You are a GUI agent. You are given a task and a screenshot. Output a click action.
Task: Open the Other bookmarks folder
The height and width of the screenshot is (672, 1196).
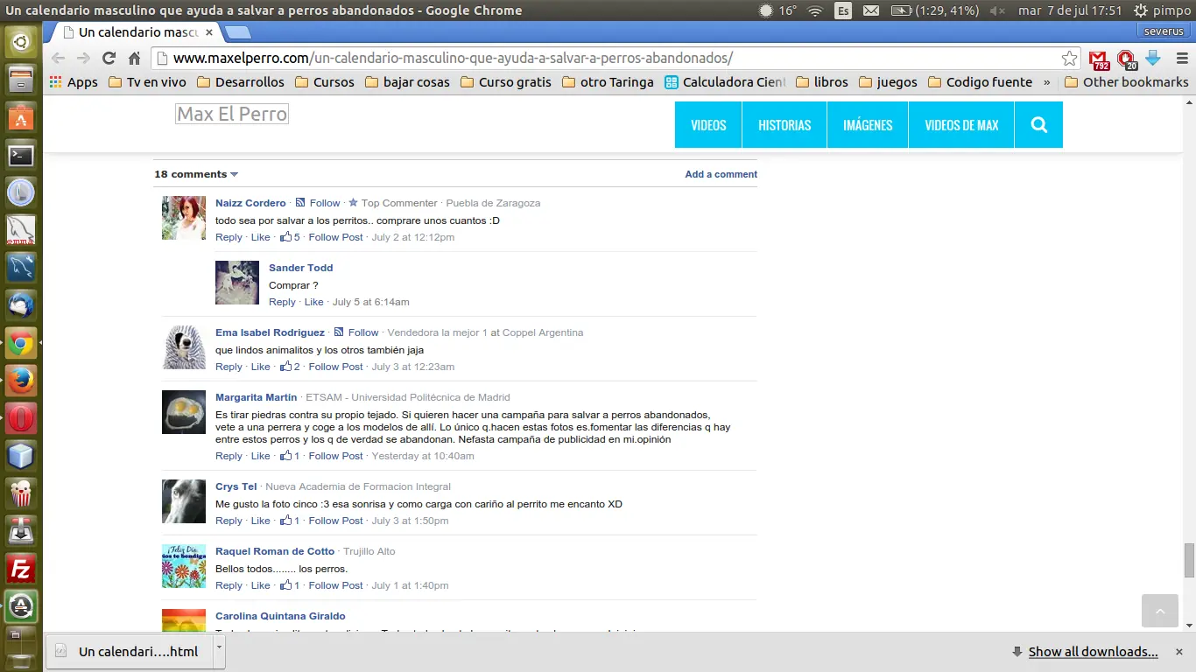click(x=1126, y=82)
